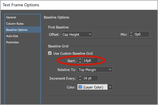Increase the Min value with up arrow
Image resolution: width=158 pixels, height=105 pixels.
[x=131, y=33]
